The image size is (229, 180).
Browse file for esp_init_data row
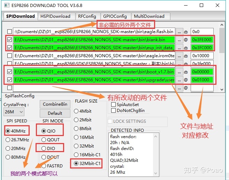(x=180, y=48)
